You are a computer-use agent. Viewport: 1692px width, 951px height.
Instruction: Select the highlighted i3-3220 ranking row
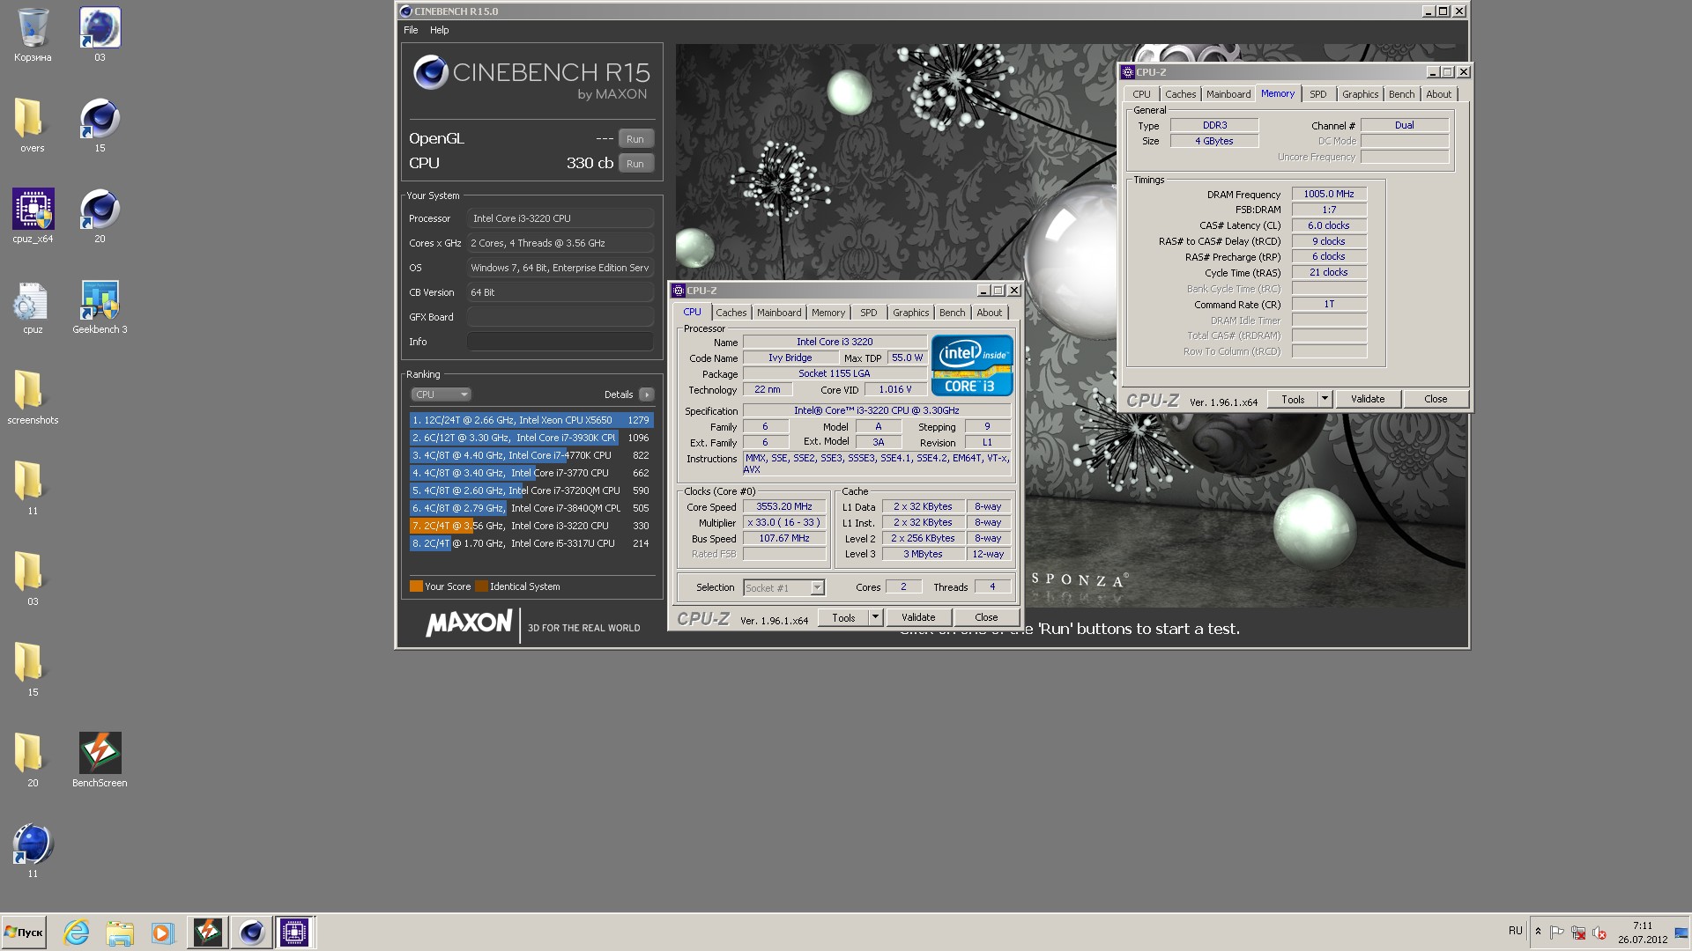click(531, 526)
